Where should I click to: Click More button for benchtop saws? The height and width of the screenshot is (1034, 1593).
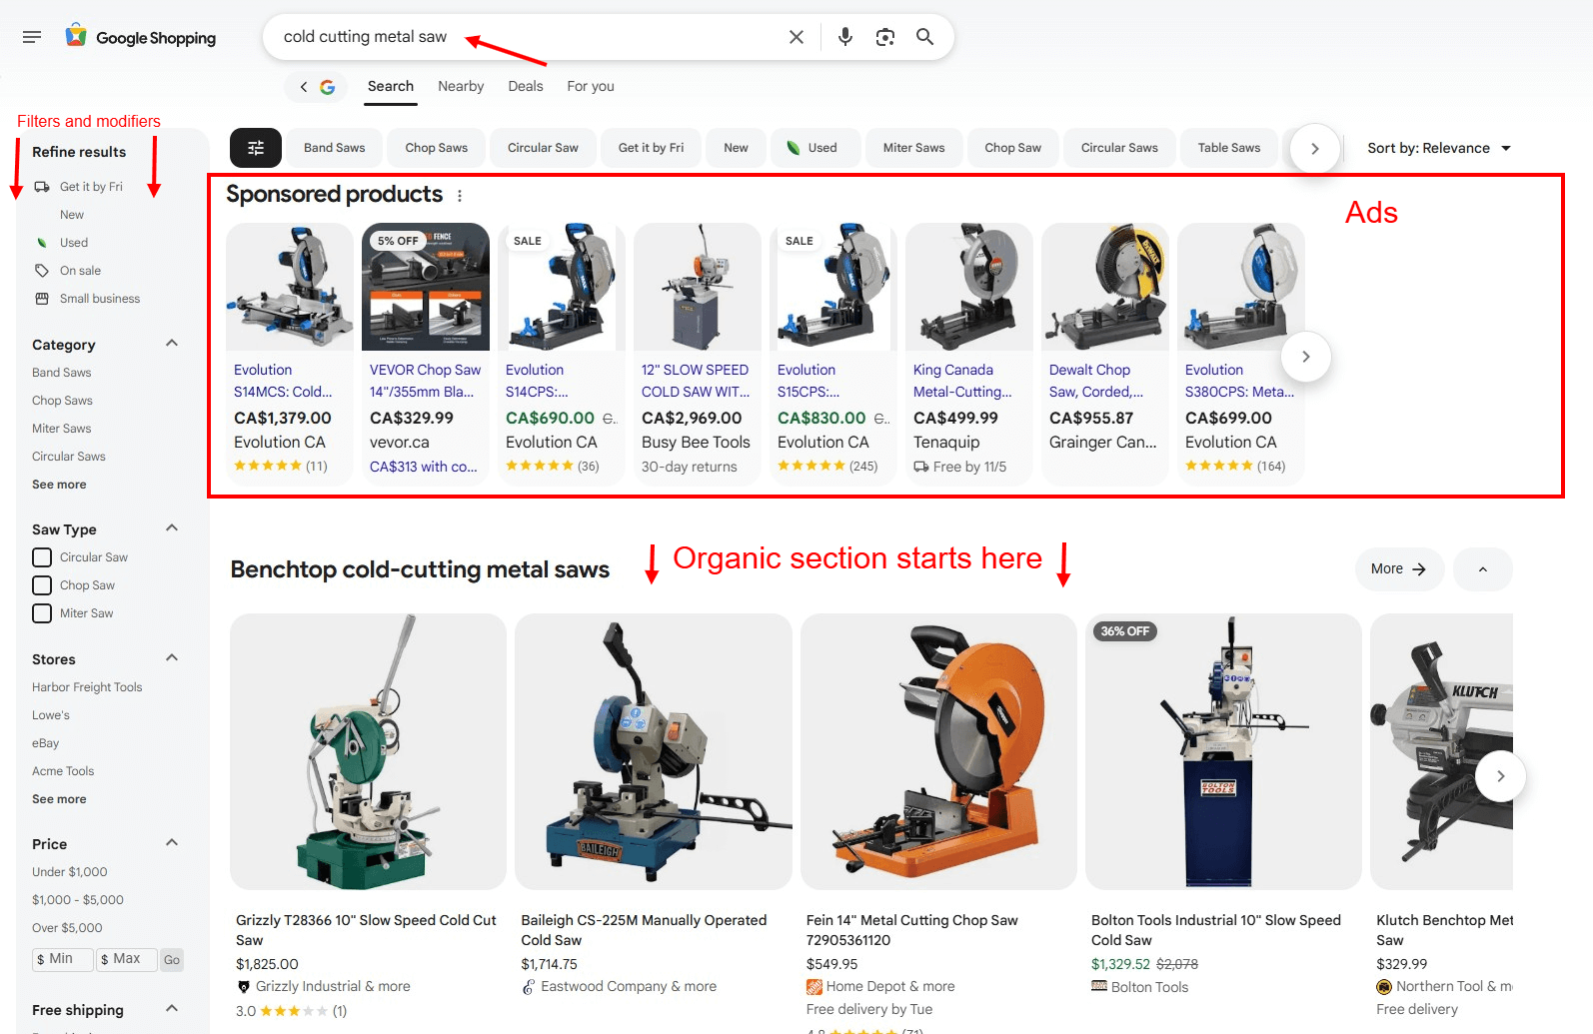coord(1399,569)
